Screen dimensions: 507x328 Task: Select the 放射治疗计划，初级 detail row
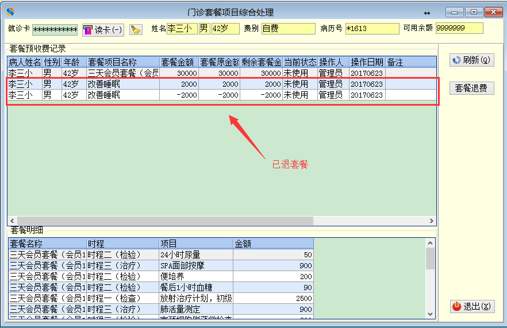click(x=161, y=298)
